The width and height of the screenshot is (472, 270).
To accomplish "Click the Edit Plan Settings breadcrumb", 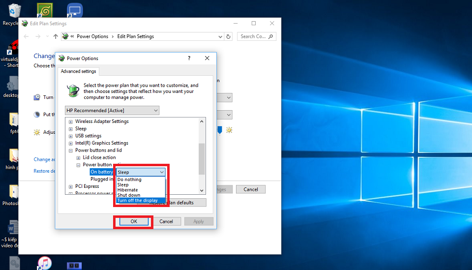I will click(136, 36).
